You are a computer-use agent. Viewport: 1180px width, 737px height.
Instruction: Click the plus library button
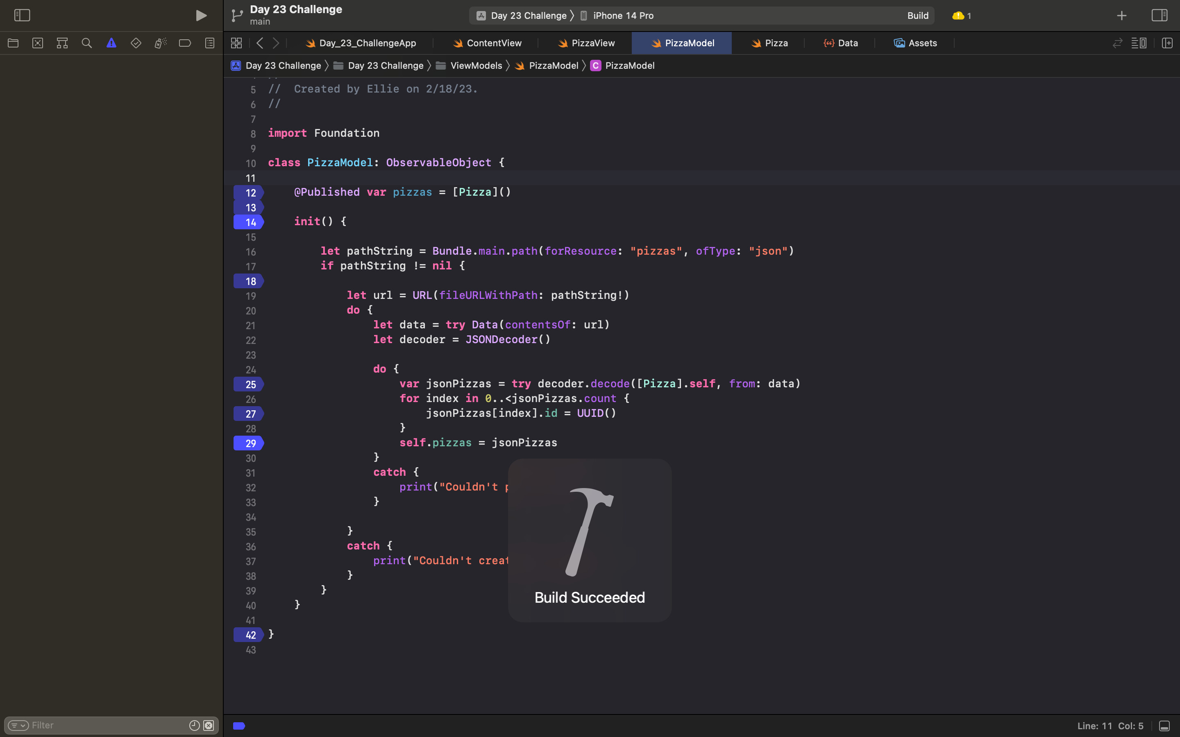[1121, 16]
